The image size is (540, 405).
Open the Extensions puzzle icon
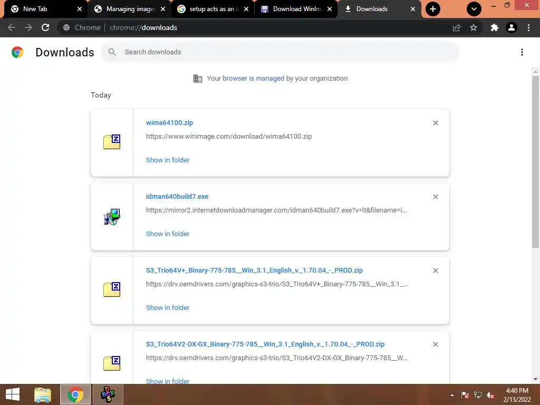[495, 27]
